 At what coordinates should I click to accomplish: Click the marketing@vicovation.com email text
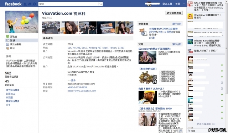click(81, 84)
